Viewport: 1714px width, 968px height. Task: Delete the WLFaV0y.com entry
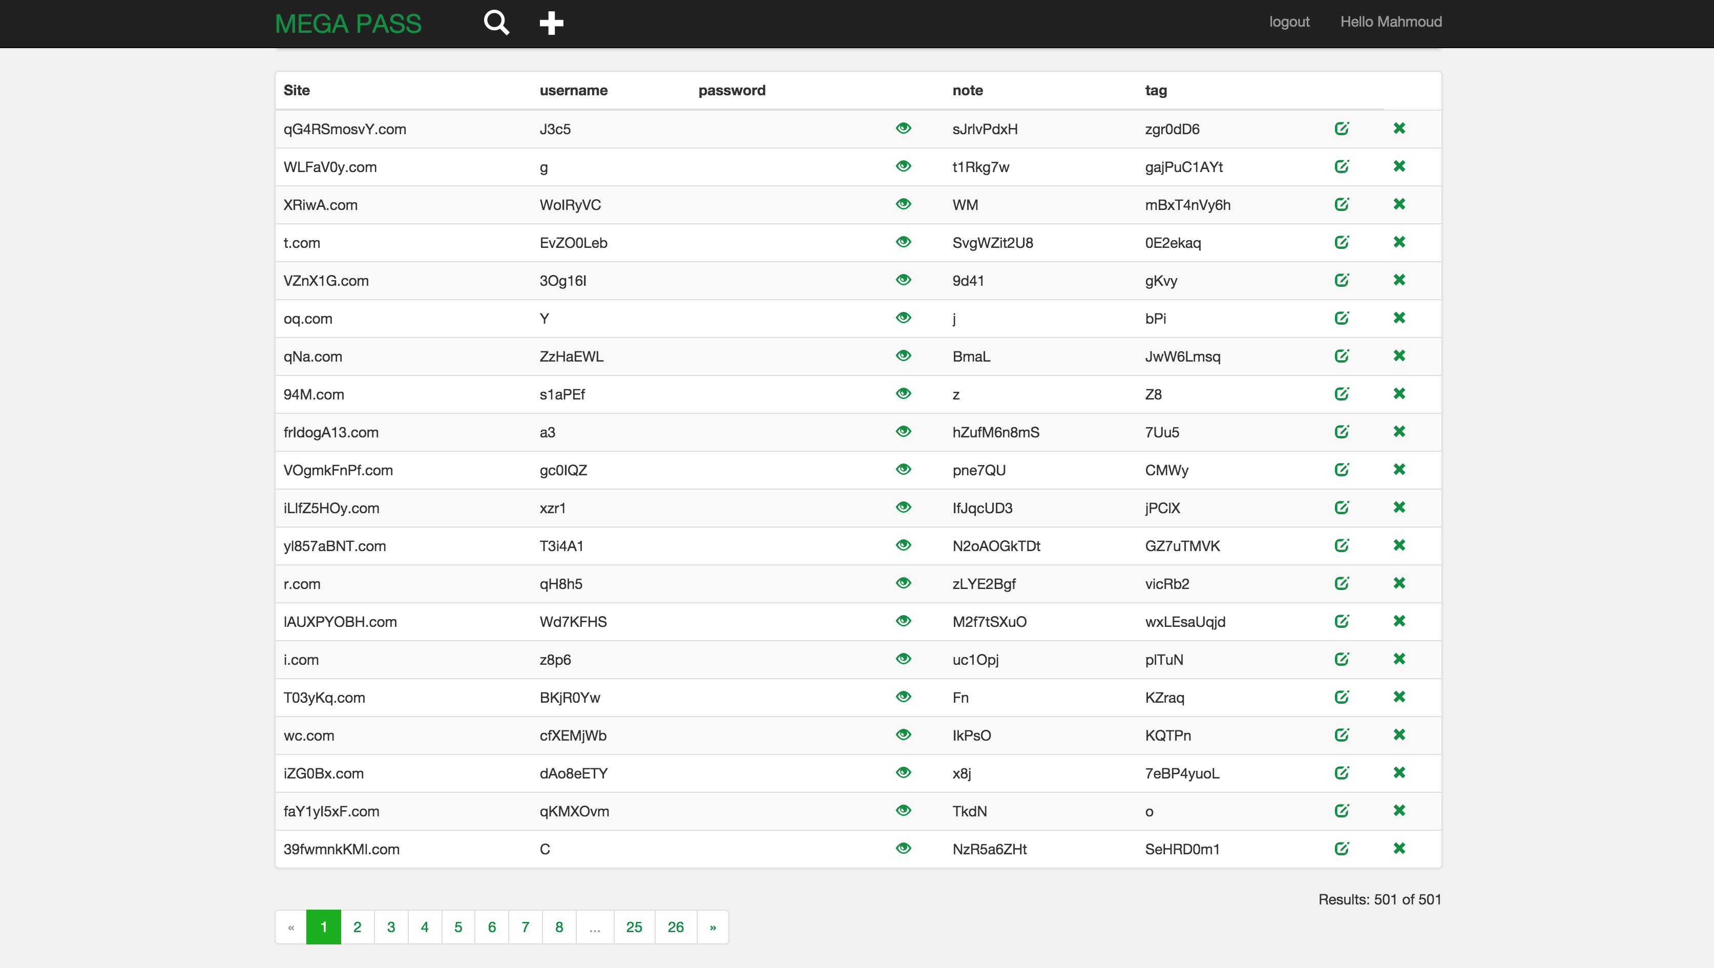[x=1399, y=166]
